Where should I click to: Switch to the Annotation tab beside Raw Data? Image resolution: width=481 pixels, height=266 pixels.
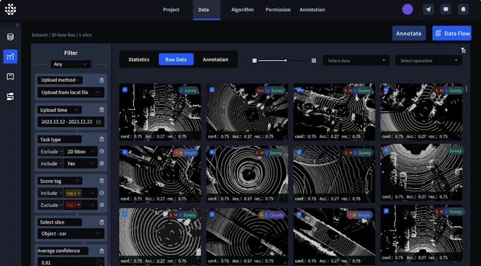coord(215,59)
